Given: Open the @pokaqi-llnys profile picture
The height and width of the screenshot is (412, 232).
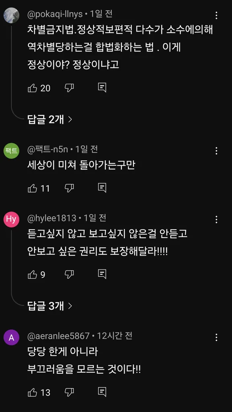Looking at the screenshot, I should tap(11, 15).
